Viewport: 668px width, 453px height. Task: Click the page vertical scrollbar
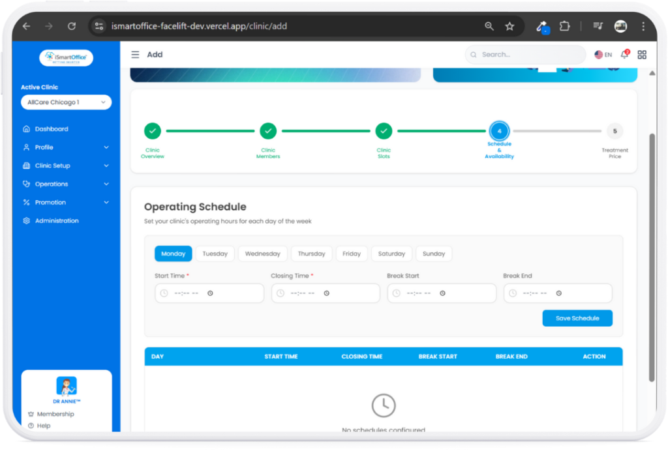point(651,261)
